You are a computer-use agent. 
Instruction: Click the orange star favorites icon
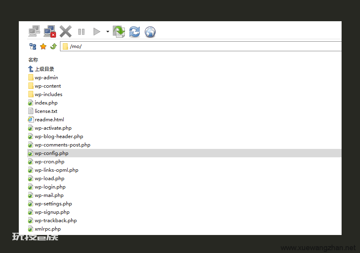coord(43,46)
